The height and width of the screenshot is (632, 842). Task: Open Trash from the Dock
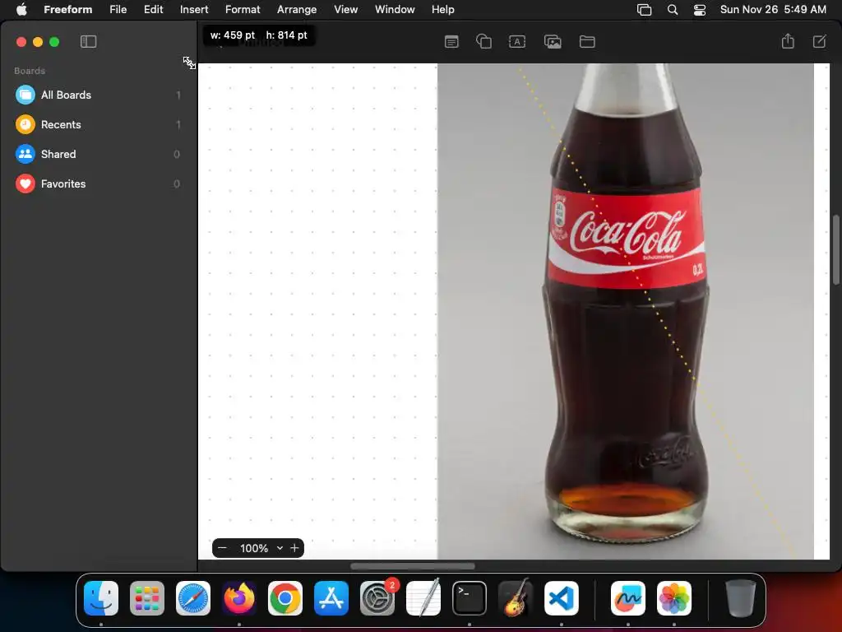point(741,598)
